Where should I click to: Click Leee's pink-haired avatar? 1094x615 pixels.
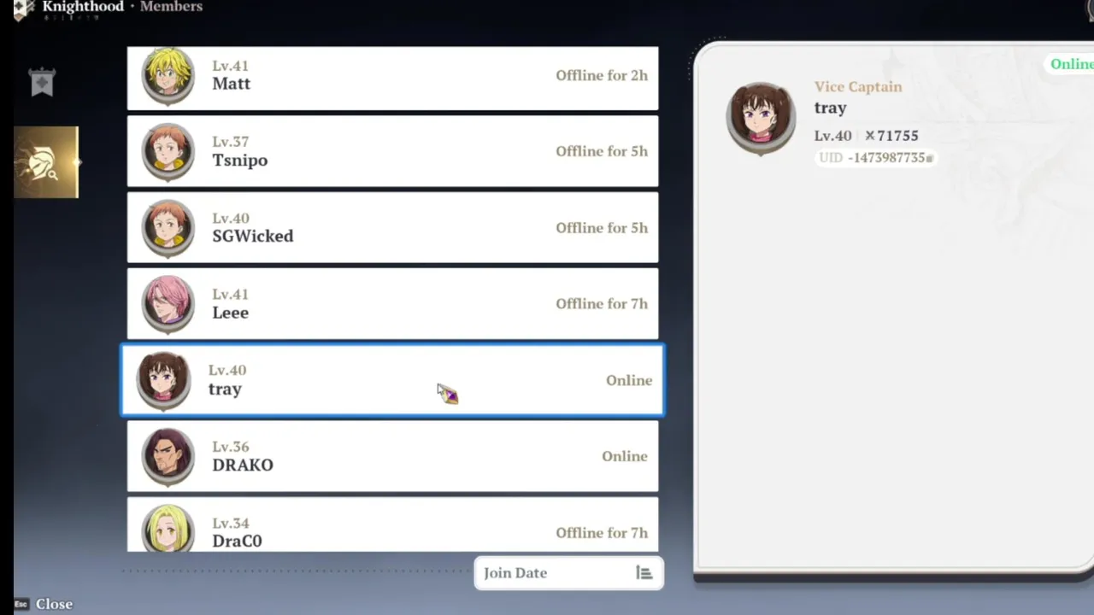pyautogui.click(x=168, y=304)
